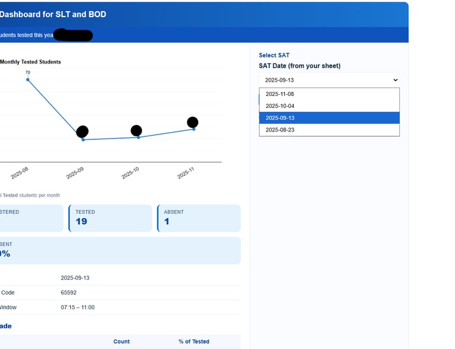Open the SAT Date dropdown showing 2025-09-13

329,80
